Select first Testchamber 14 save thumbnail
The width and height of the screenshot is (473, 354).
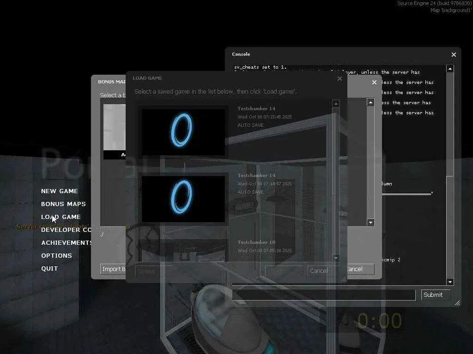point(183,132)
